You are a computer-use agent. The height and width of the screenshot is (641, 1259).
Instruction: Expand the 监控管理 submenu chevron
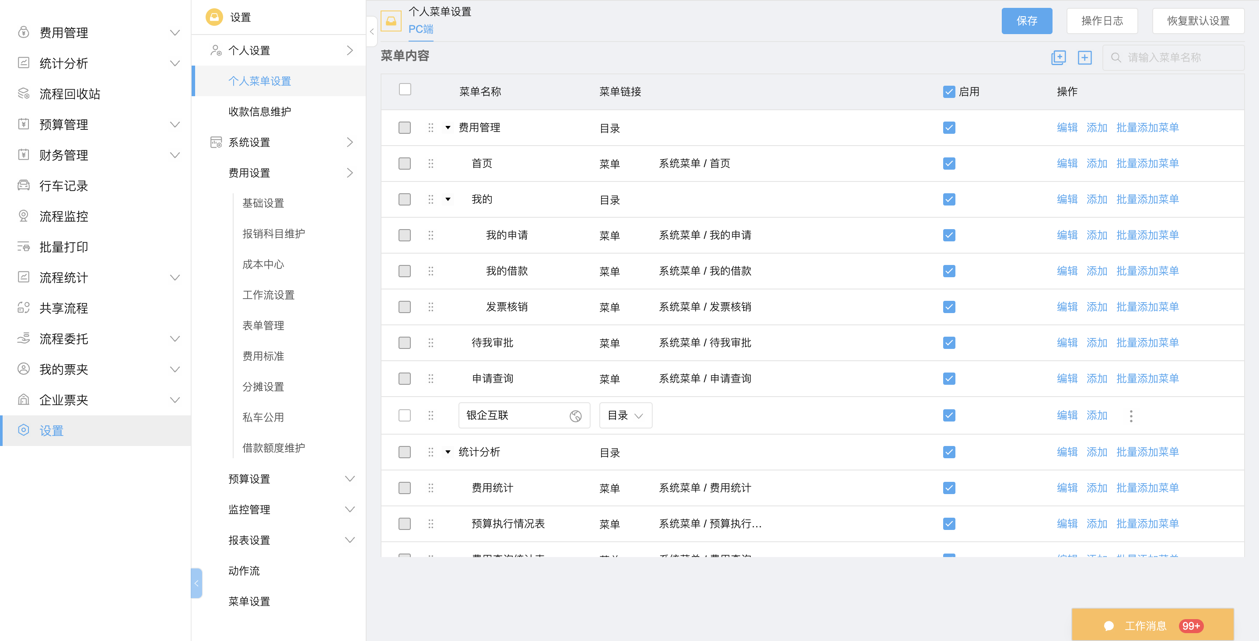(350, 509)
